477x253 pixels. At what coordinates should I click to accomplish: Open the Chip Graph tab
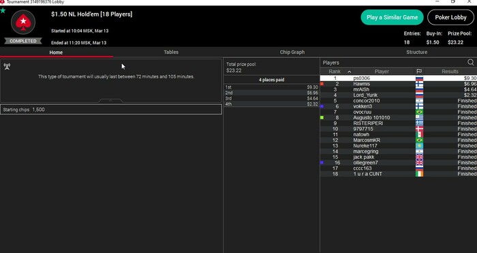(x=292, y=52)
